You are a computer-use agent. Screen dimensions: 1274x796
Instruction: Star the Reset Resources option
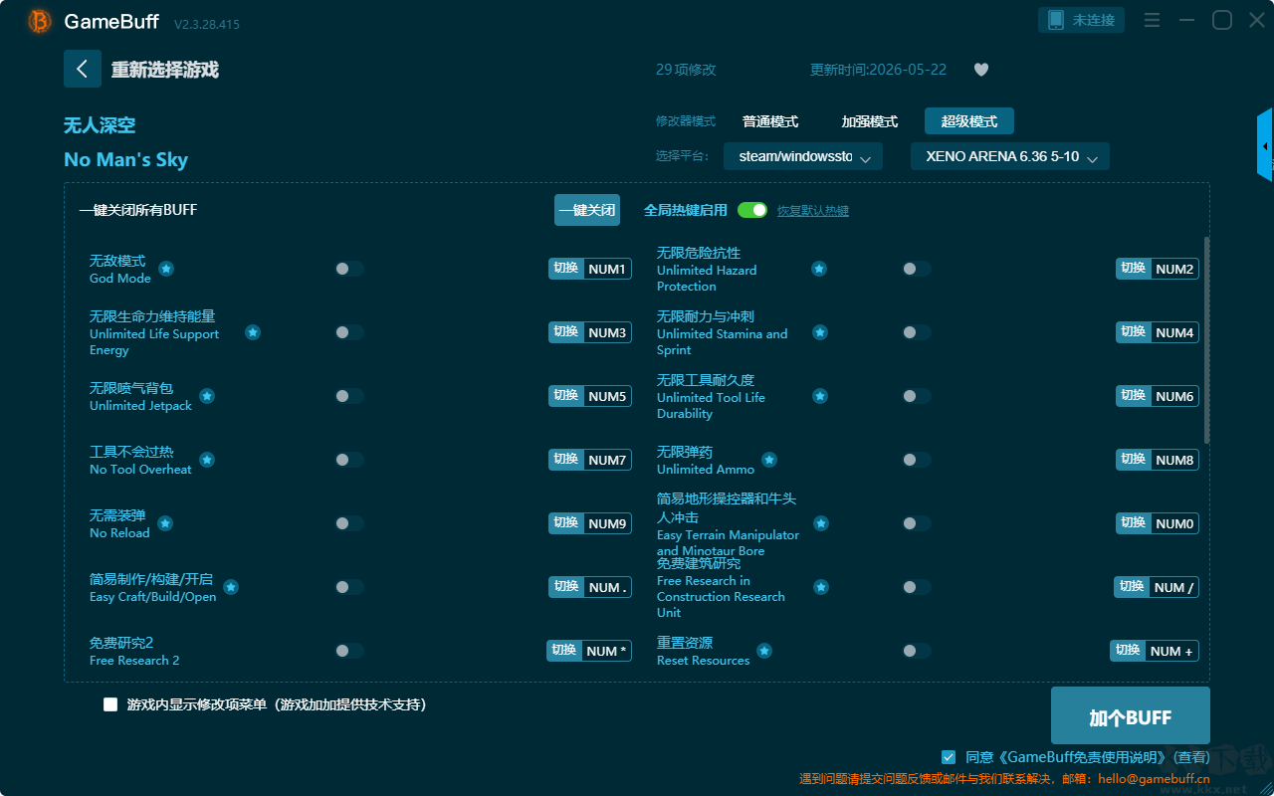click(764, 651)
